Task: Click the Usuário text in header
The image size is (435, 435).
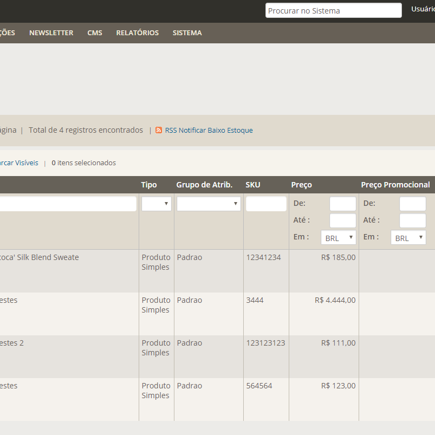Action: click(x=423, y=9)
